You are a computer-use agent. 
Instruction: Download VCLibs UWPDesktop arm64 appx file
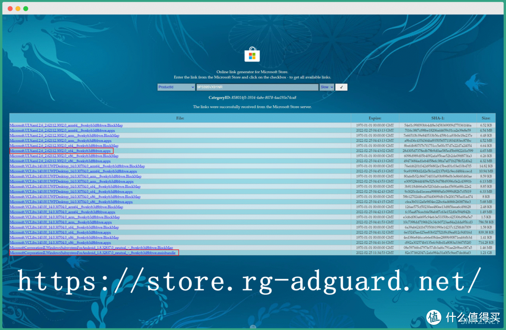click(x=73, y=171)
